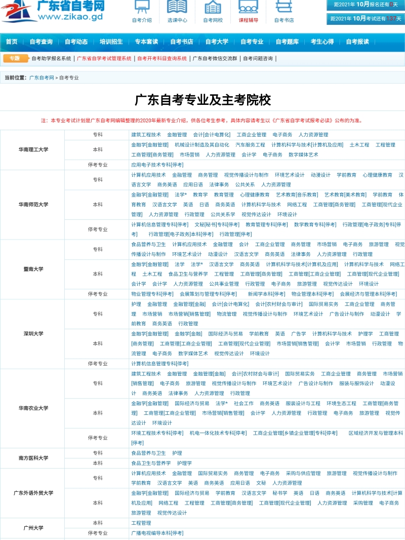The image size is (405, 540).
Task: Open 广告学 under 深圳大学 本科
Action: click(x=298, y=334)
